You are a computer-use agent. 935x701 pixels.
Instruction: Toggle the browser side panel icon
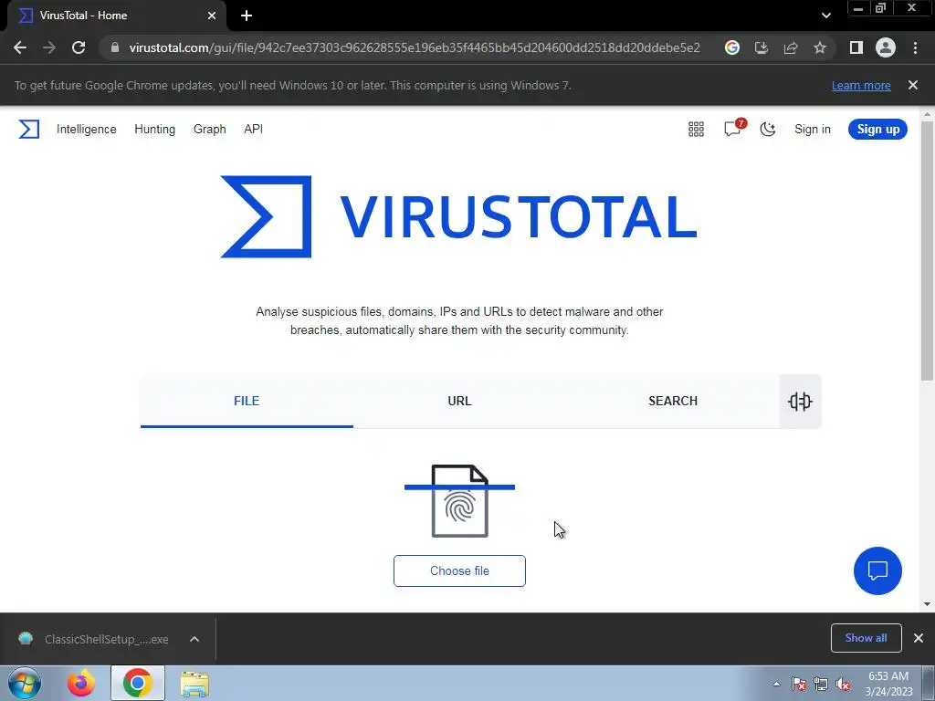[x=856, y=47]
